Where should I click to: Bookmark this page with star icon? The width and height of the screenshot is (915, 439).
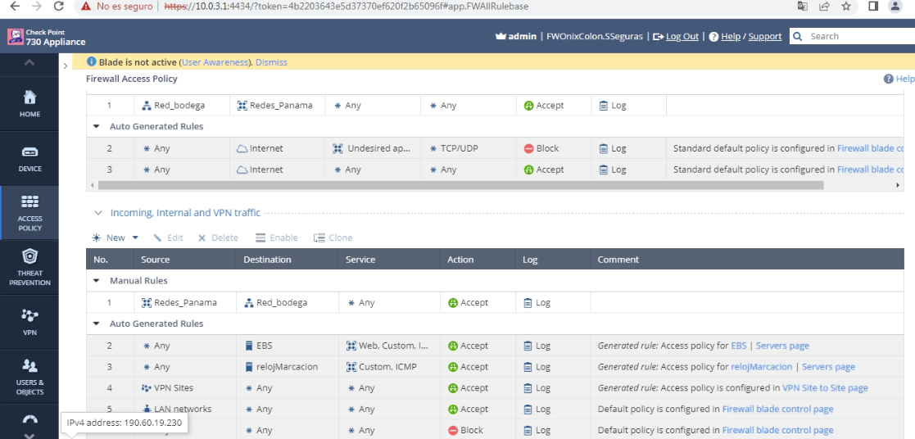point(846,7)
